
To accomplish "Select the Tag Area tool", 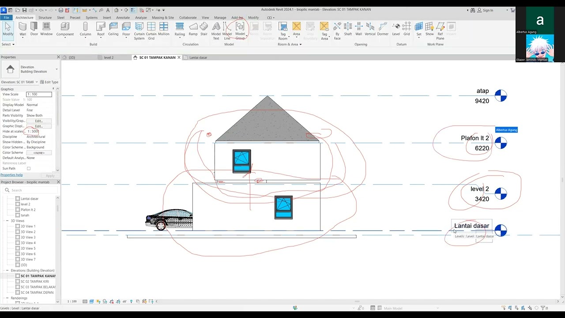I will (x=324, y=31).
